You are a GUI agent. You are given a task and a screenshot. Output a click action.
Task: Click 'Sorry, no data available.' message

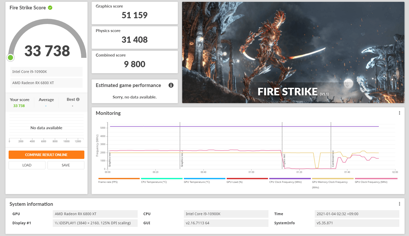click(135, 97)
